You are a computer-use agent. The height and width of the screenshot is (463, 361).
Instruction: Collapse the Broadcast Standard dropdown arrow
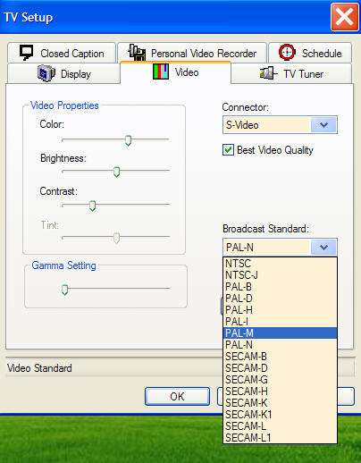323,247
